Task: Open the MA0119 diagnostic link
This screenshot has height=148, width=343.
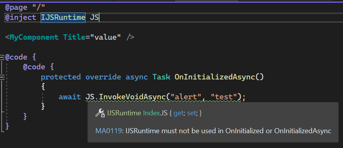Action: click(x=109, y=131)
